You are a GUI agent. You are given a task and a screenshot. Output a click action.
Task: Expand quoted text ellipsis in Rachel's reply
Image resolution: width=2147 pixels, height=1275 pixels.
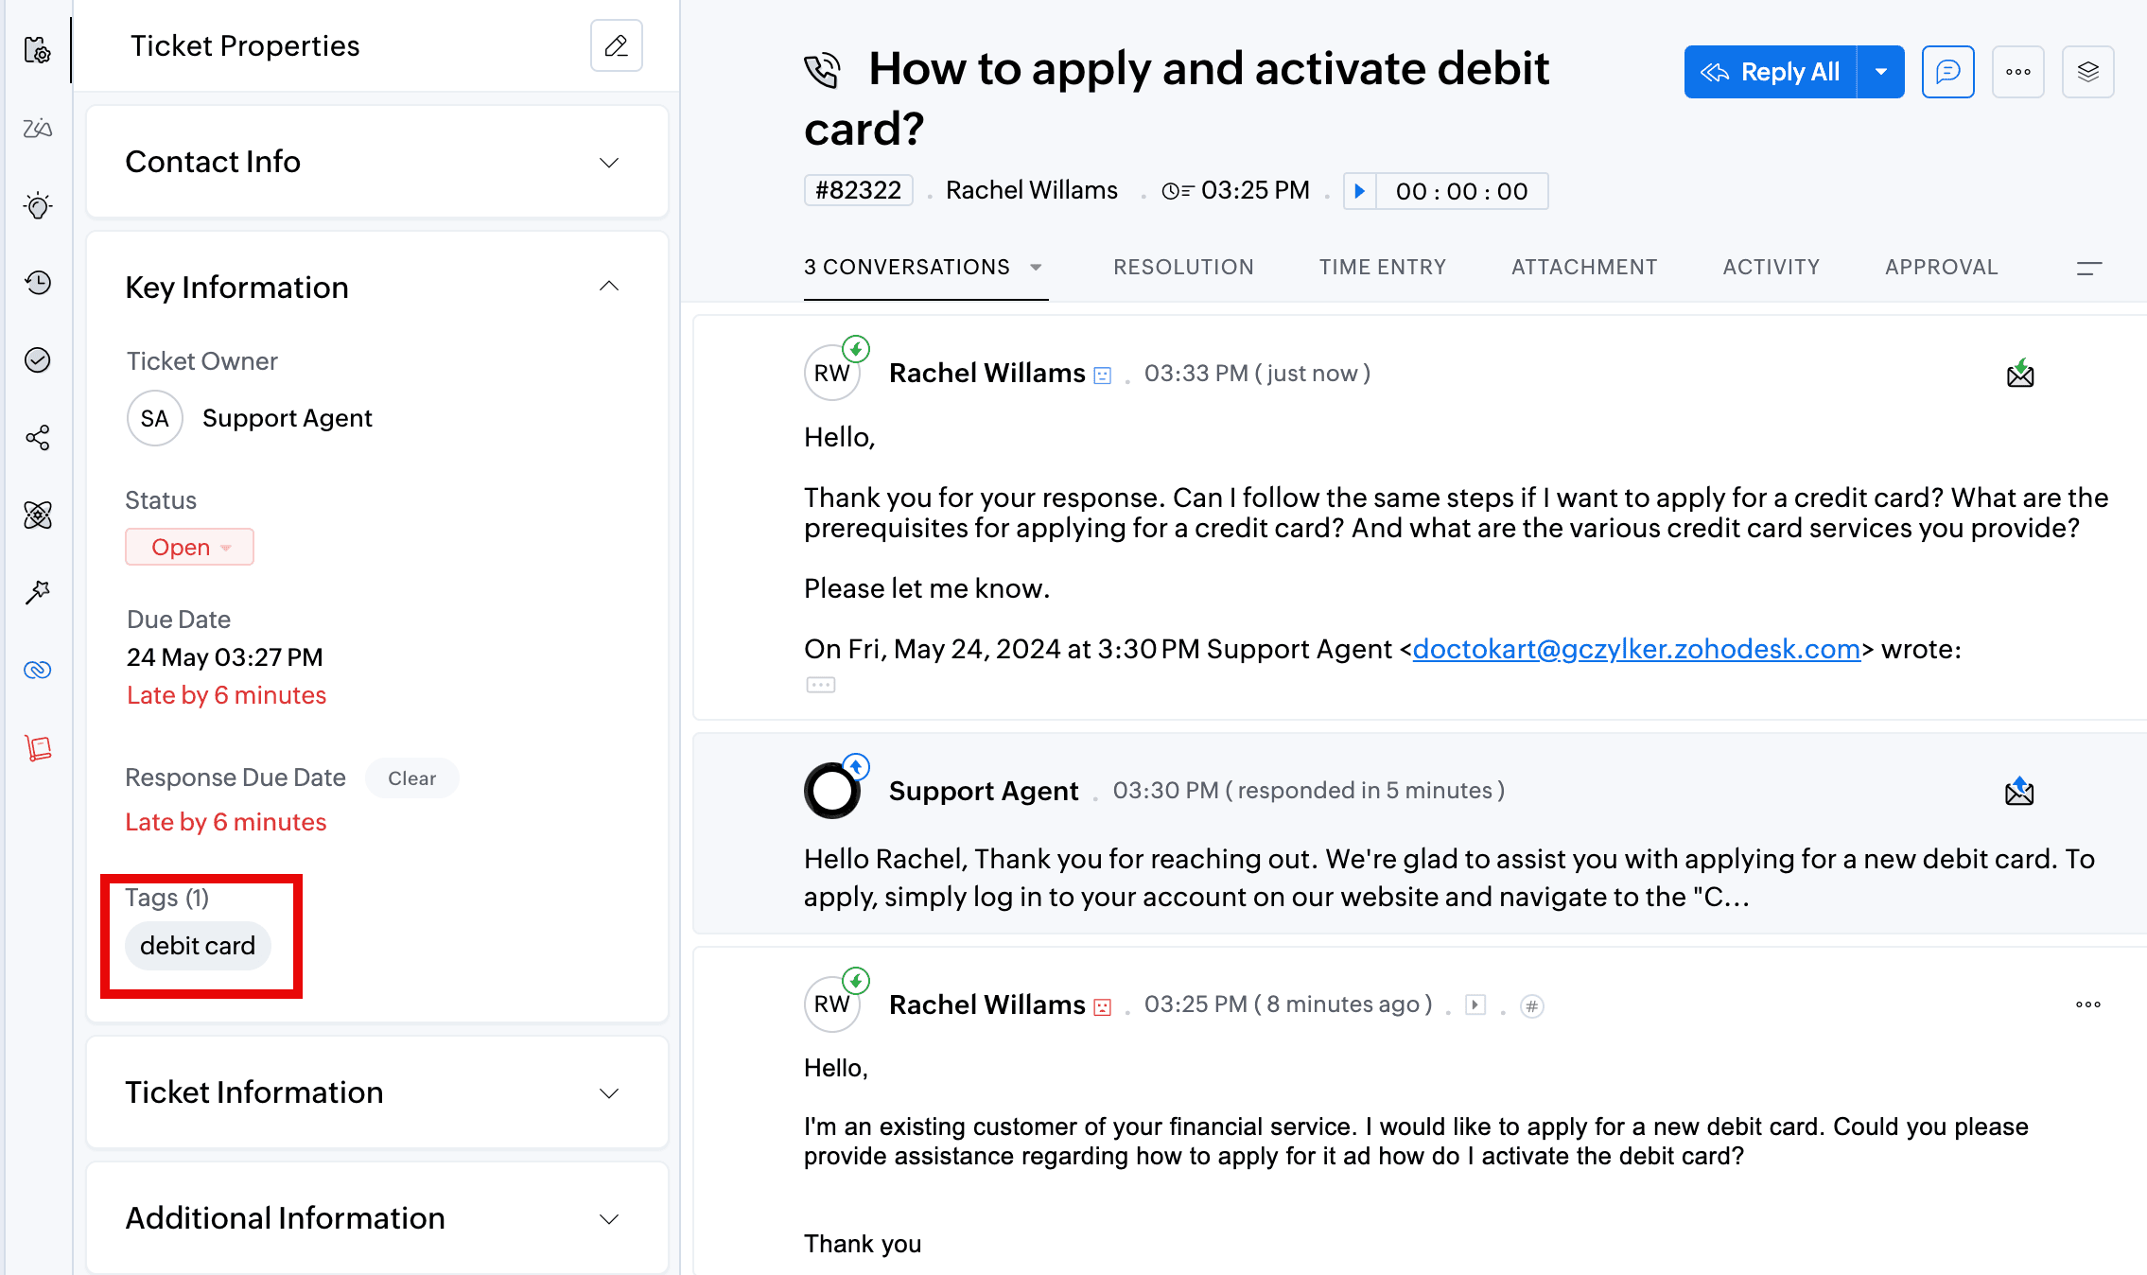click(820, 685)
